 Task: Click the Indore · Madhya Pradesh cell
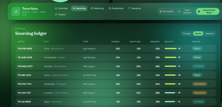[56, 75]
